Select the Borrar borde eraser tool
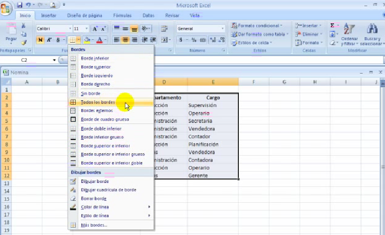Viewport: 385px width, 235px height. tap(93, 198)
